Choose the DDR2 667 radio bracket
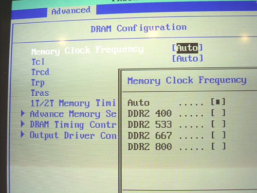Viewport: 257px width, 193px height. (218, 135)
